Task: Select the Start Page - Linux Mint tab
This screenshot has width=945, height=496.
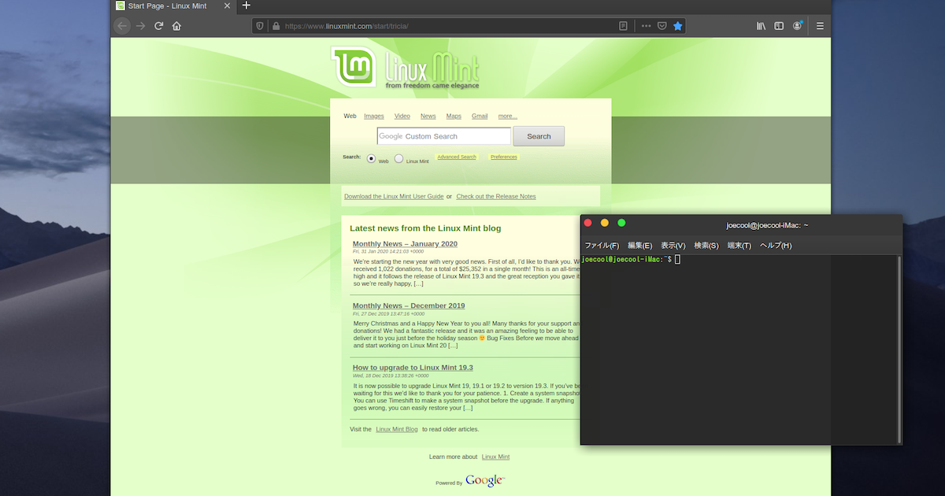Action: [x=173, y=6]
